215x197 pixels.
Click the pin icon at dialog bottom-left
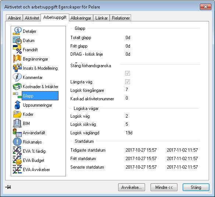(x=8, y=187)
